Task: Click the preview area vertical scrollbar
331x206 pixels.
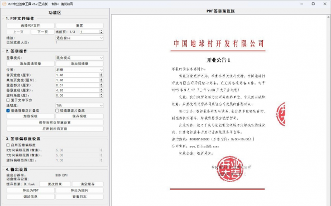Action: click(x=329, y=111)
